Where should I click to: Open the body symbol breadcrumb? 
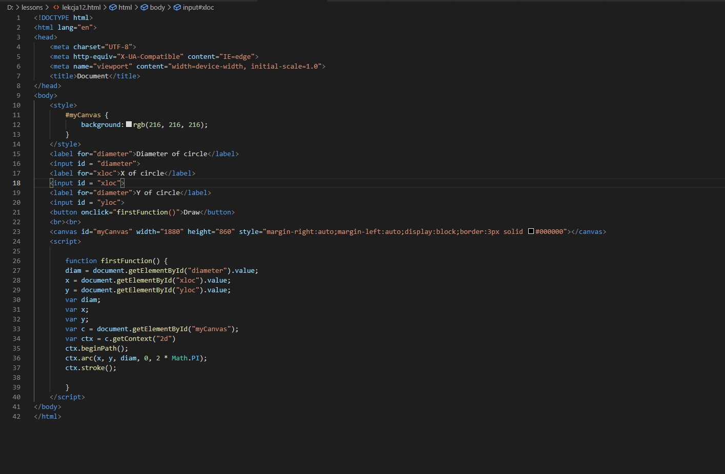157,8
